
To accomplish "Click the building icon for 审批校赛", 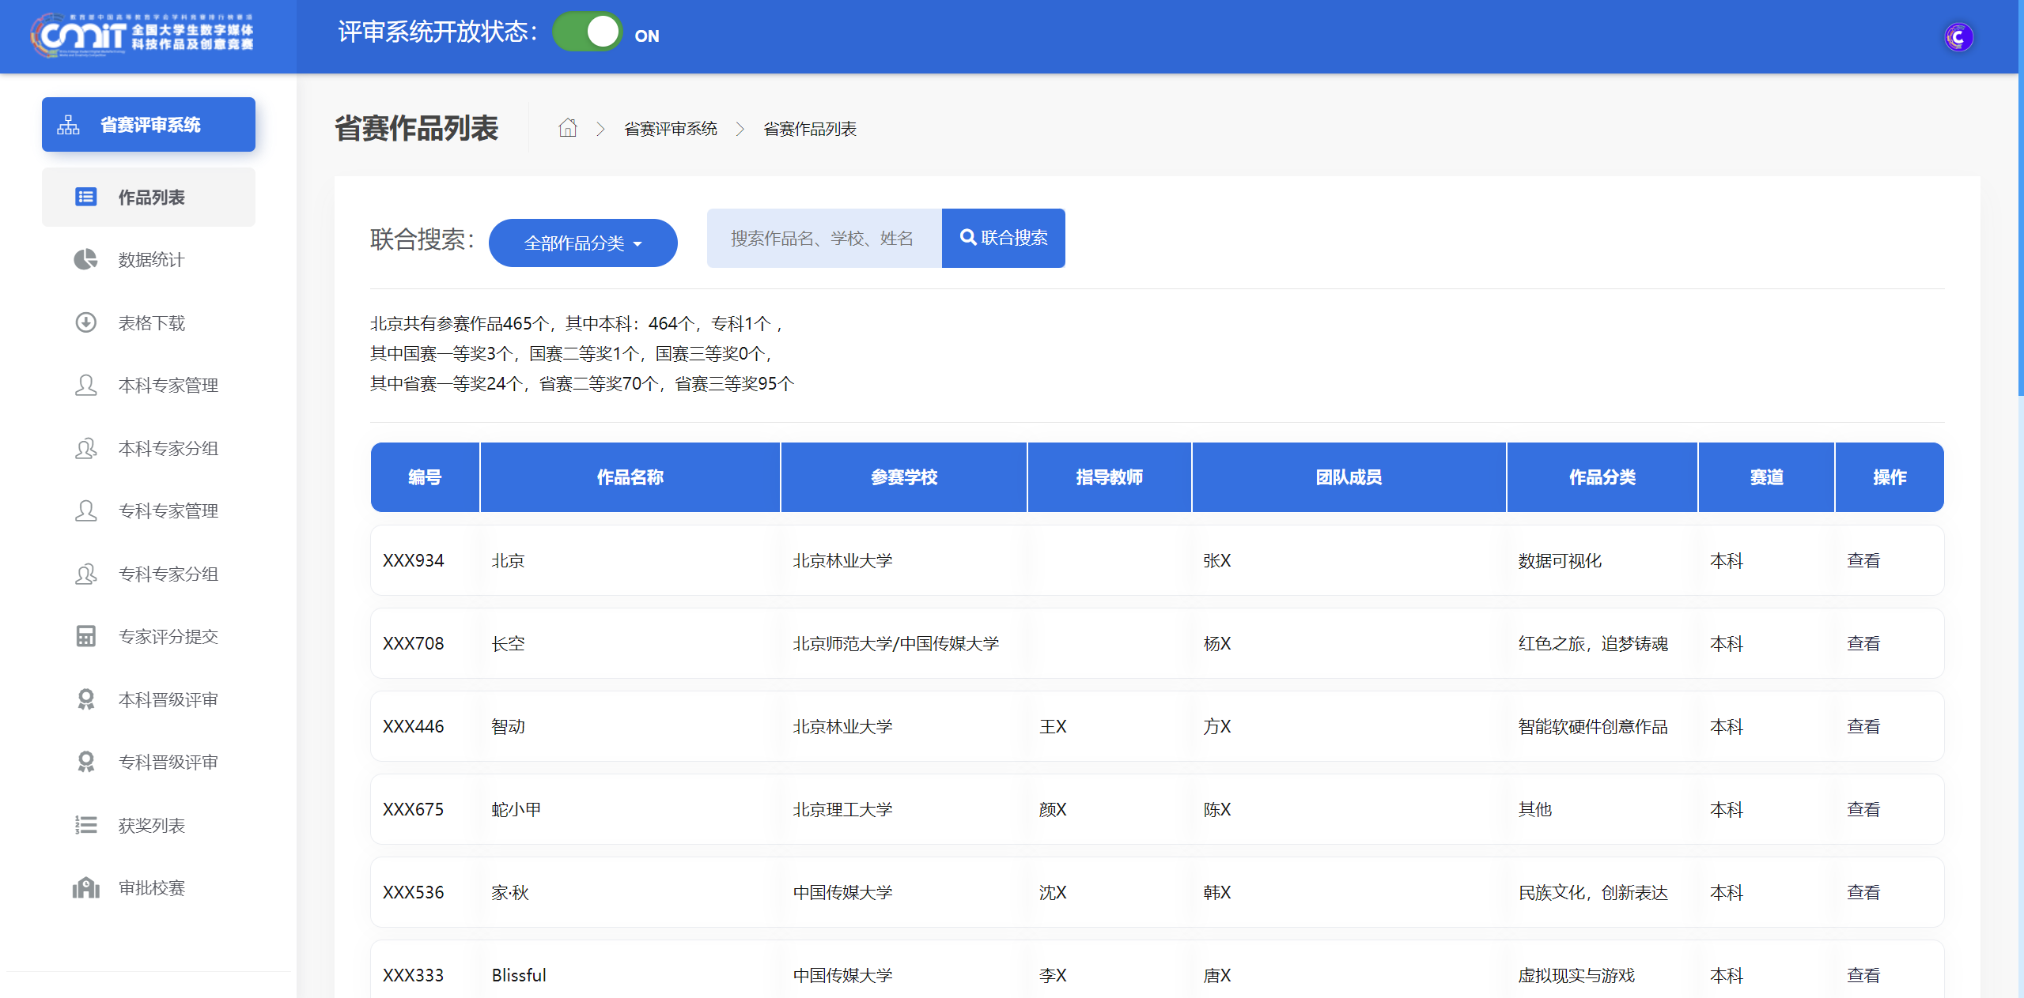I will (85, 888).
